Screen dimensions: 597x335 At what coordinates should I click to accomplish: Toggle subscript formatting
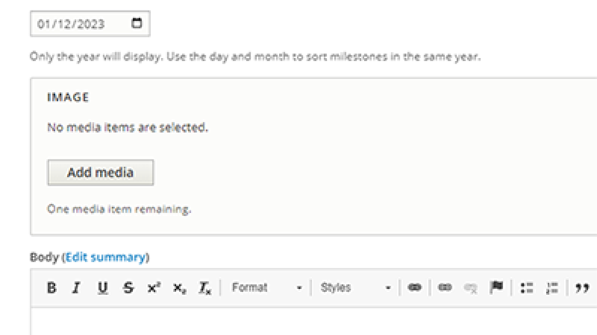tap(179, 288)
